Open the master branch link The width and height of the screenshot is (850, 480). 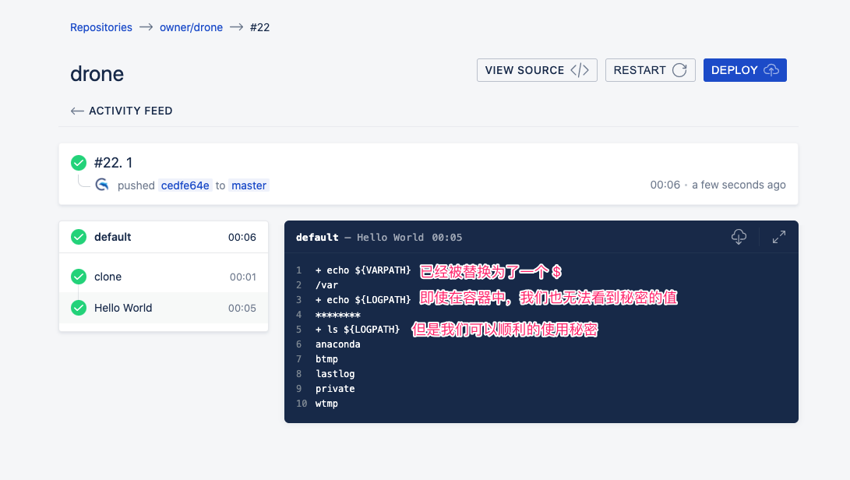tap(249, 185)
